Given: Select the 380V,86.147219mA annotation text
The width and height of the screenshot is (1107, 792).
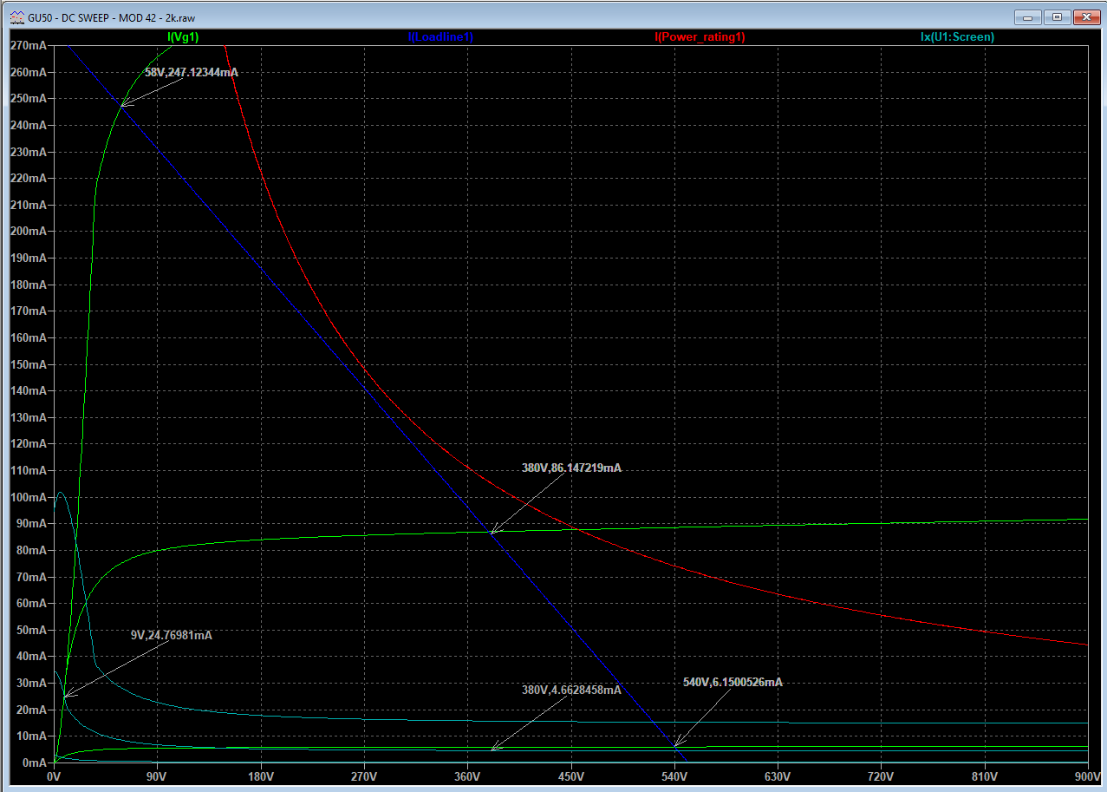Looking at the screenshot, I should 570,468.
